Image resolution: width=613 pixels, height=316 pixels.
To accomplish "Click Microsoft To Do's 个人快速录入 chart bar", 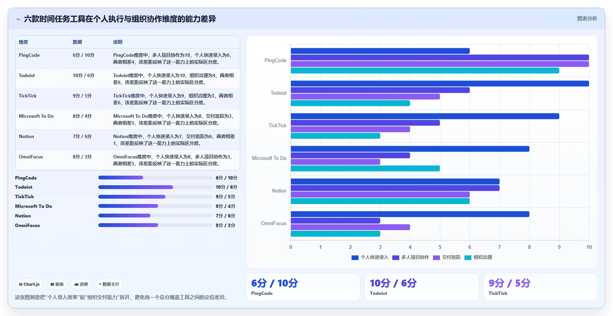I will click(x=410, y=149).
